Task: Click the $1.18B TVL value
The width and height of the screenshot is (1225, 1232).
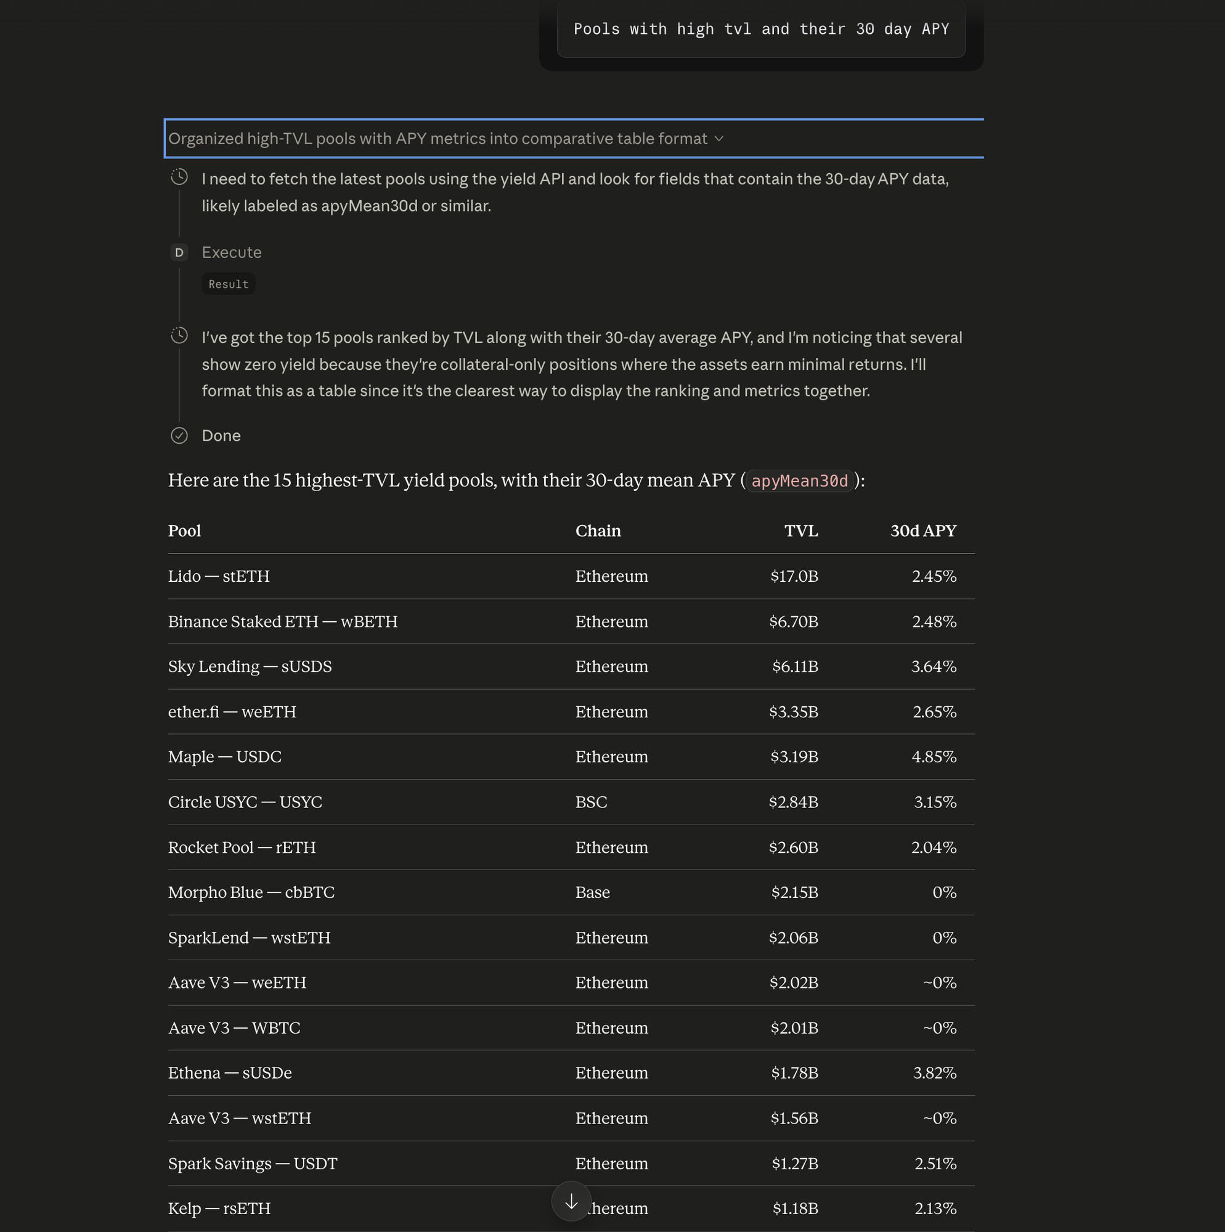Action: click(795, 1209)
